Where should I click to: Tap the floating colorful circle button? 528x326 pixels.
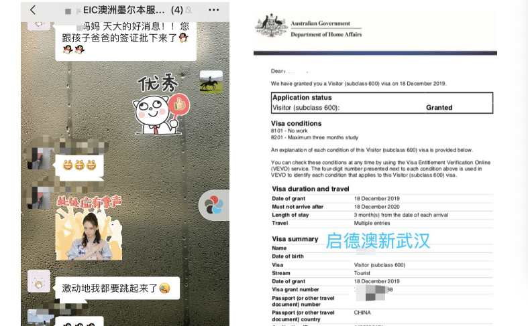[x=214, y=205]
